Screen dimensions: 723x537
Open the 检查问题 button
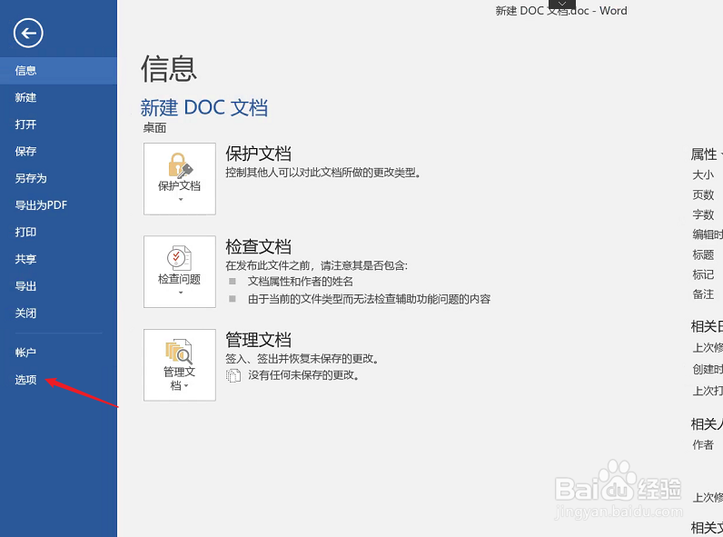tap(180, 272)
